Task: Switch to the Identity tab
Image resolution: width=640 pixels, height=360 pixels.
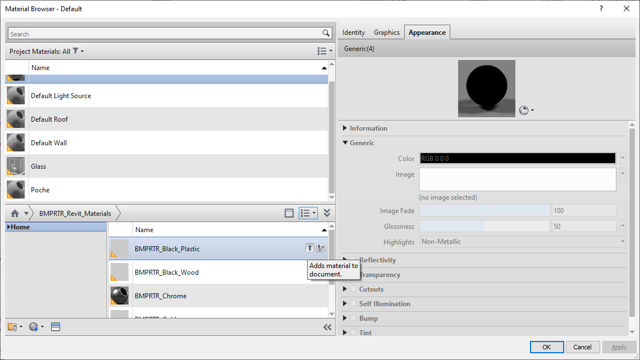Action: 354,32
